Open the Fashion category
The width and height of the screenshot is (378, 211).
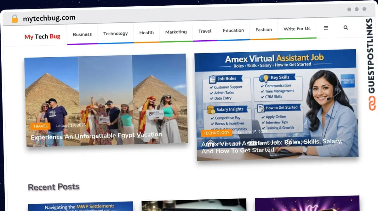pyautogui.click(x=264, y=30)
